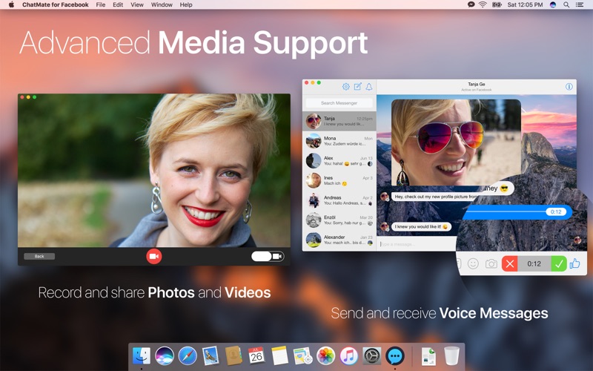Open notifications bell in chat window

point(368,87)
